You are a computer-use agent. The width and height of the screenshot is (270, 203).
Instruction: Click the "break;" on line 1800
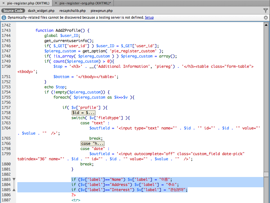point(87,164)
